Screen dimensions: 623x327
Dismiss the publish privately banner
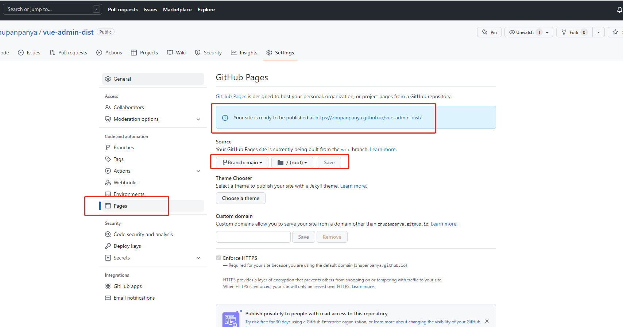(487, 321)
